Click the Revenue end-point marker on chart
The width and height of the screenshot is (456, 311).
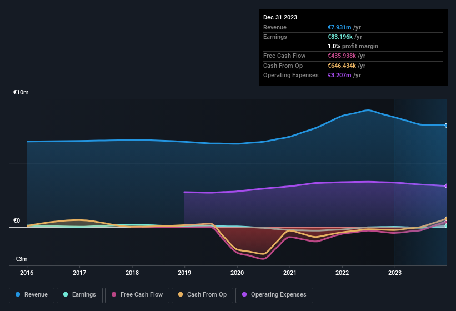tap(447, 126)
